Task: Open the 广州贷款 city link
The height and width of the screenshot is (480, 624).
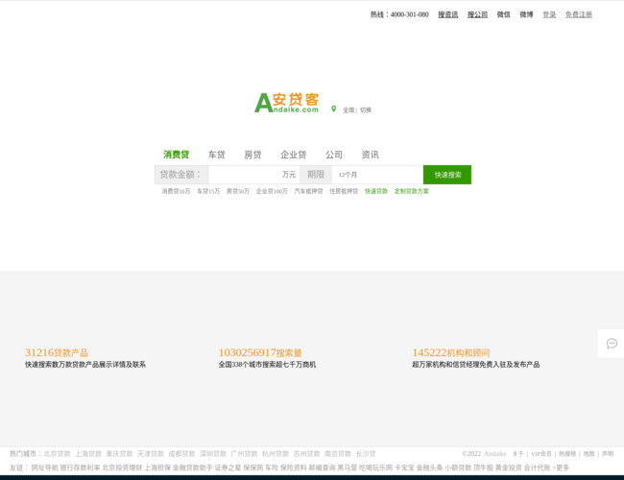Action: [245, 454]
